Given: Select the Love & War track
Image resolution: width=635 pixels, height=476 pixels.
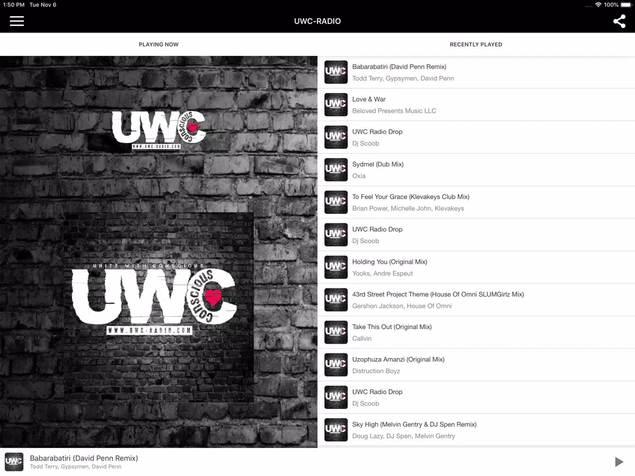Looking at the screenshot, I should [x=476, y=105].
